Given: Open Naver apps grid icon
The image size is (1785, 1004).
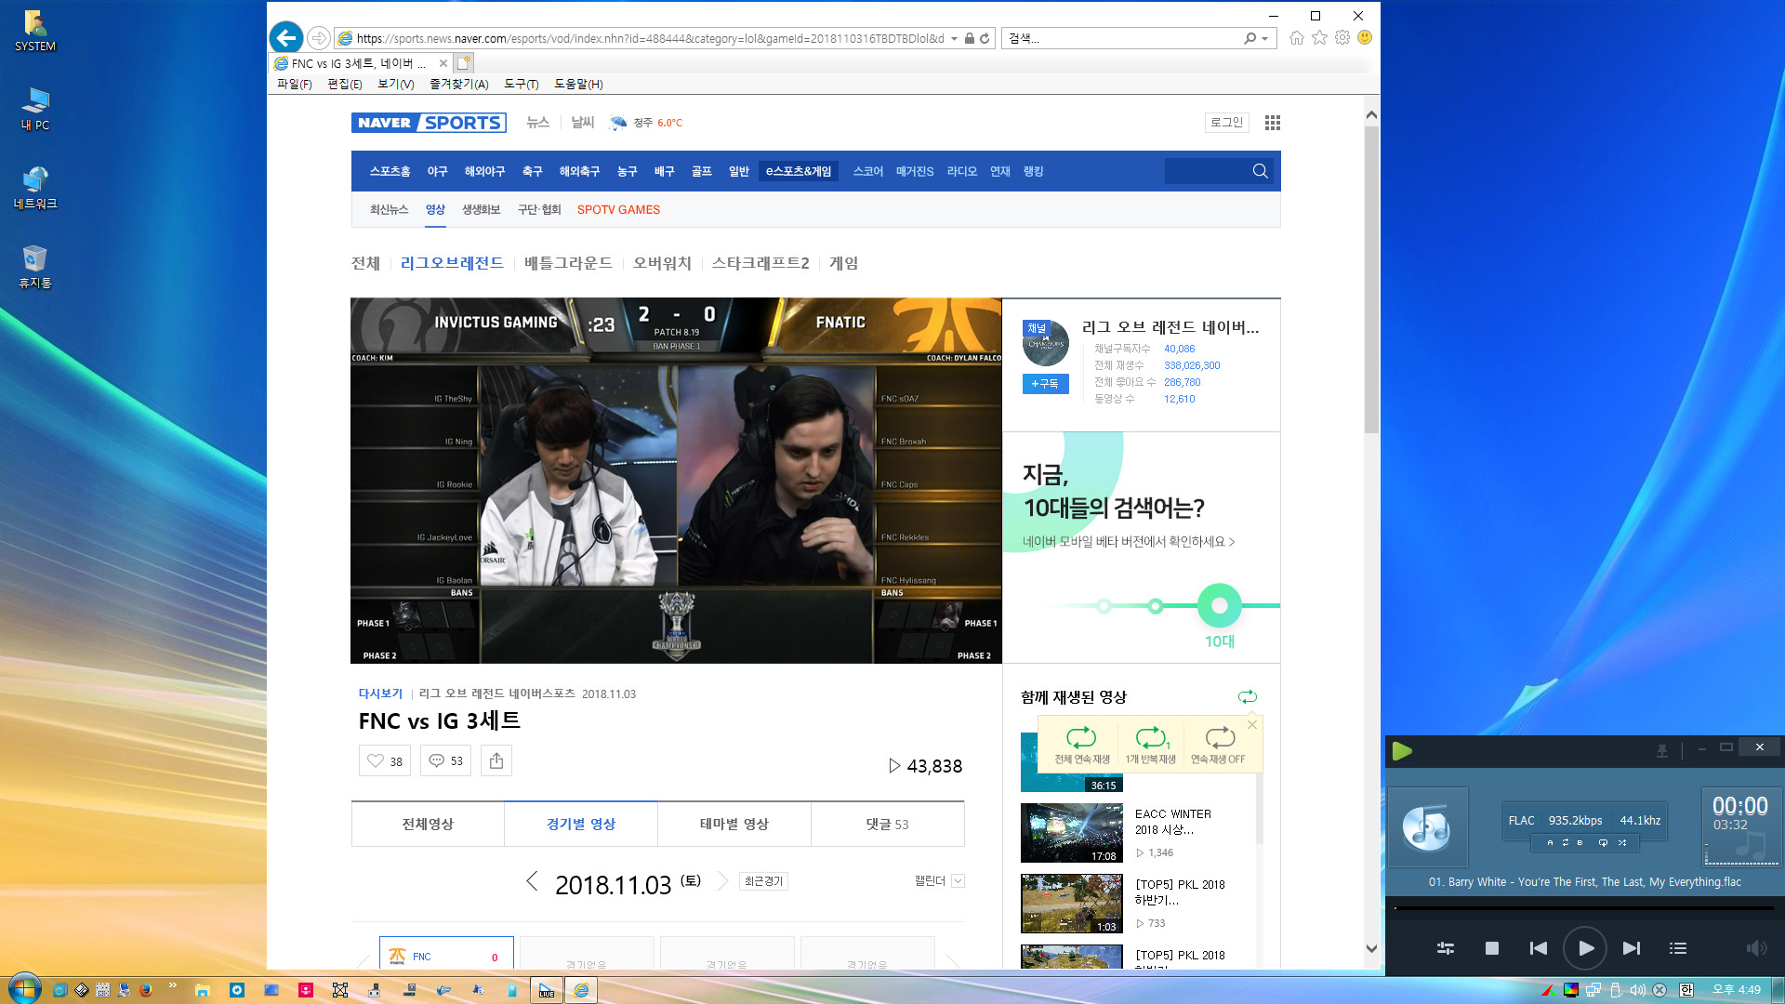Looking at the screenshot, I should coord(1273,123).
